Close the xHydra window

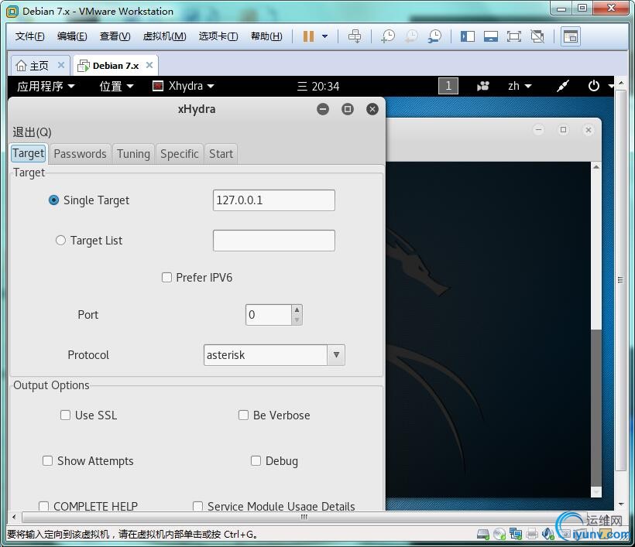tap(372, 109)
